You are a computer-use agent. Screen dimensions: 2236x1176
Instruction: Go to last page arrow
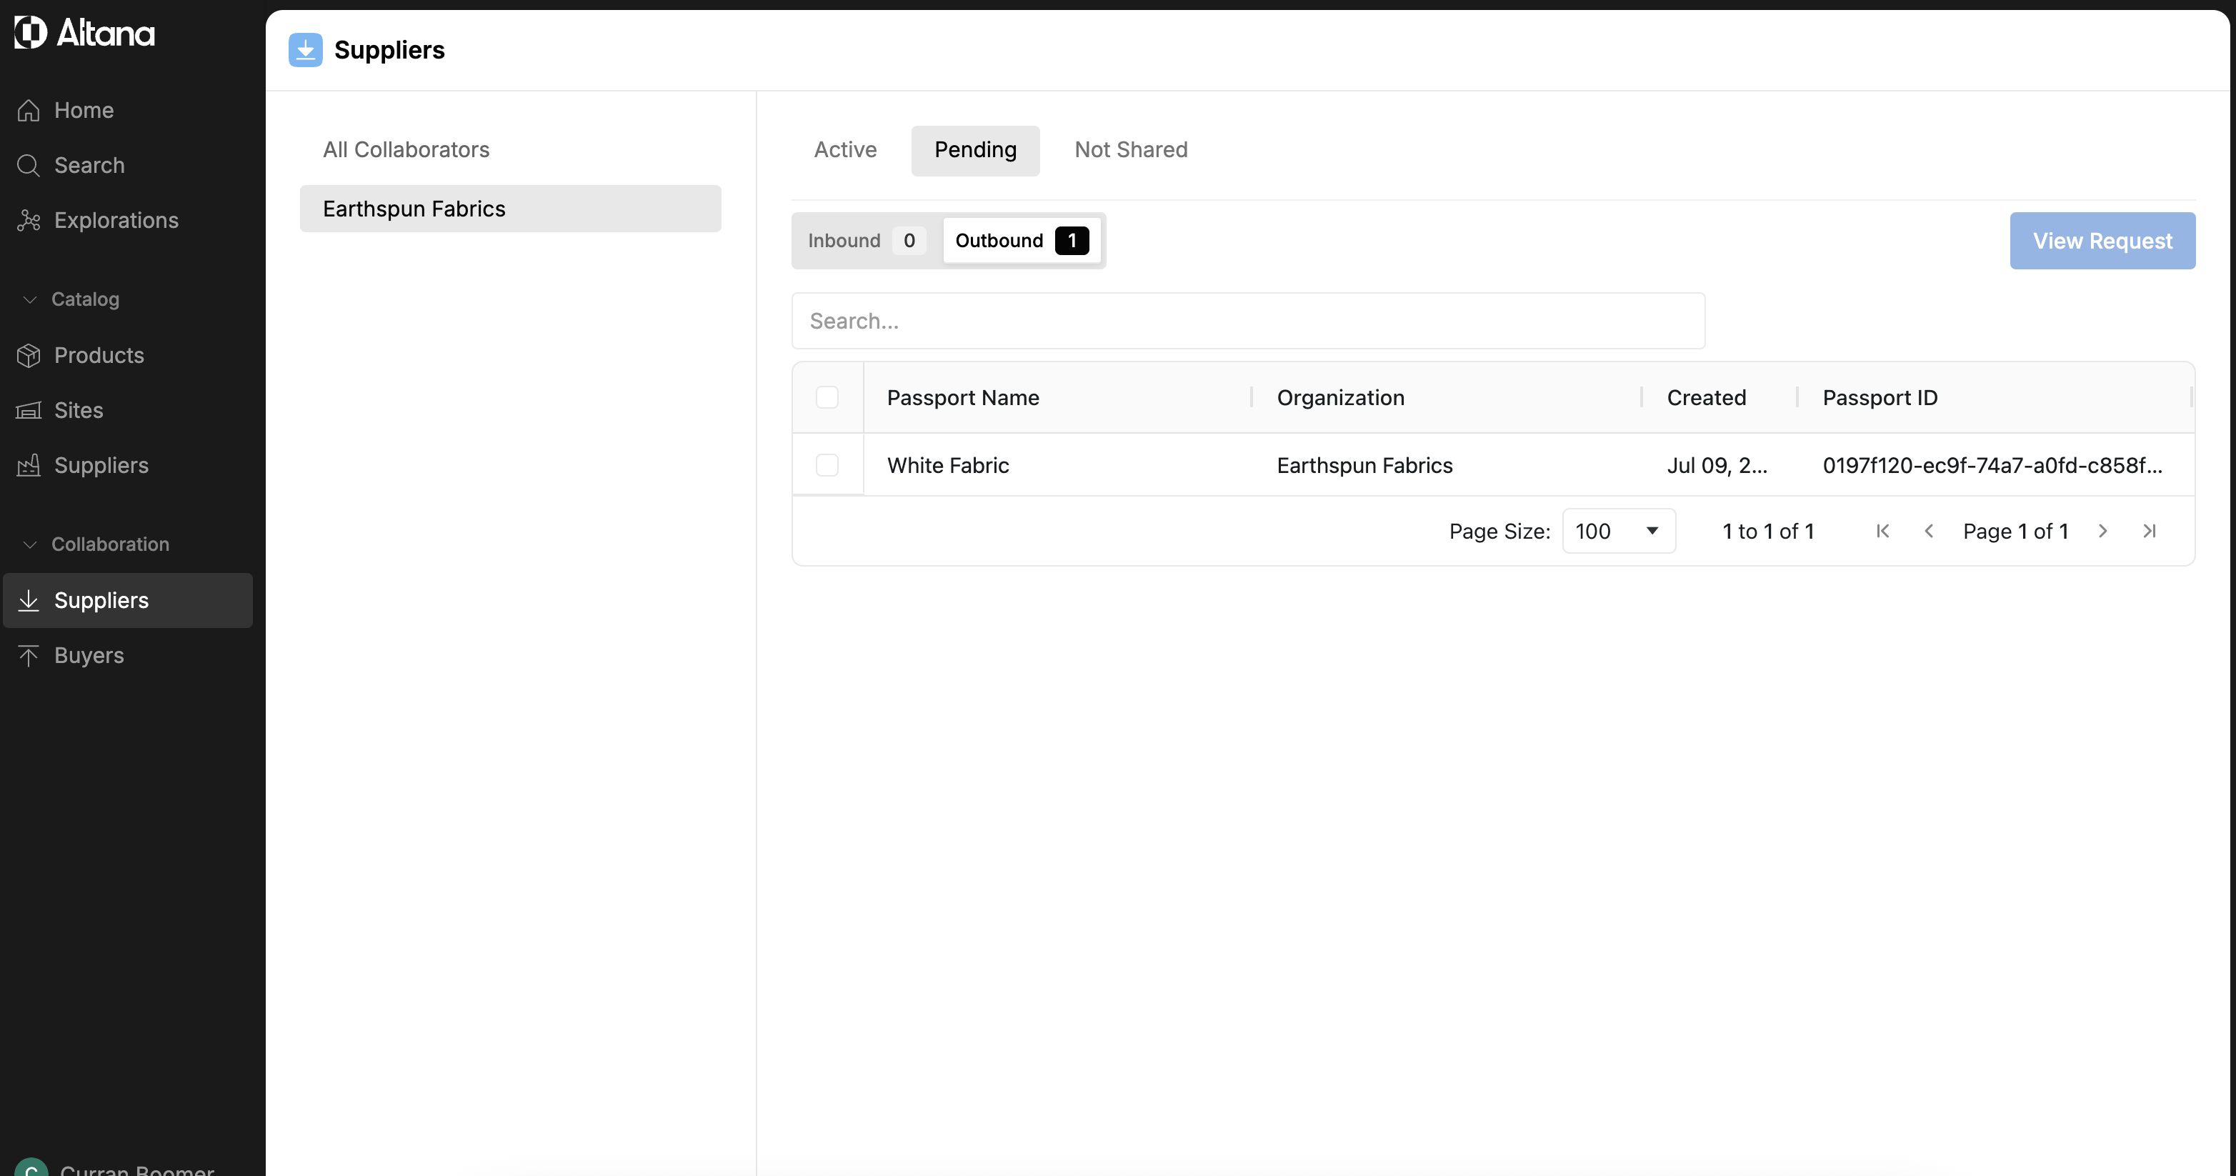(2149, 531)
